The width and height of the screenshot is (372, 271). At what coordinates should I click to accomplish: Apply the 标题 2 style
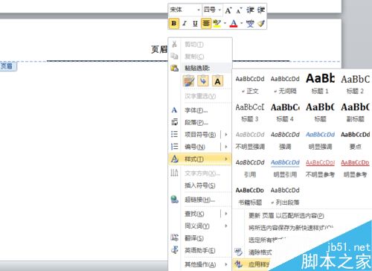click(x=356, y=84)
